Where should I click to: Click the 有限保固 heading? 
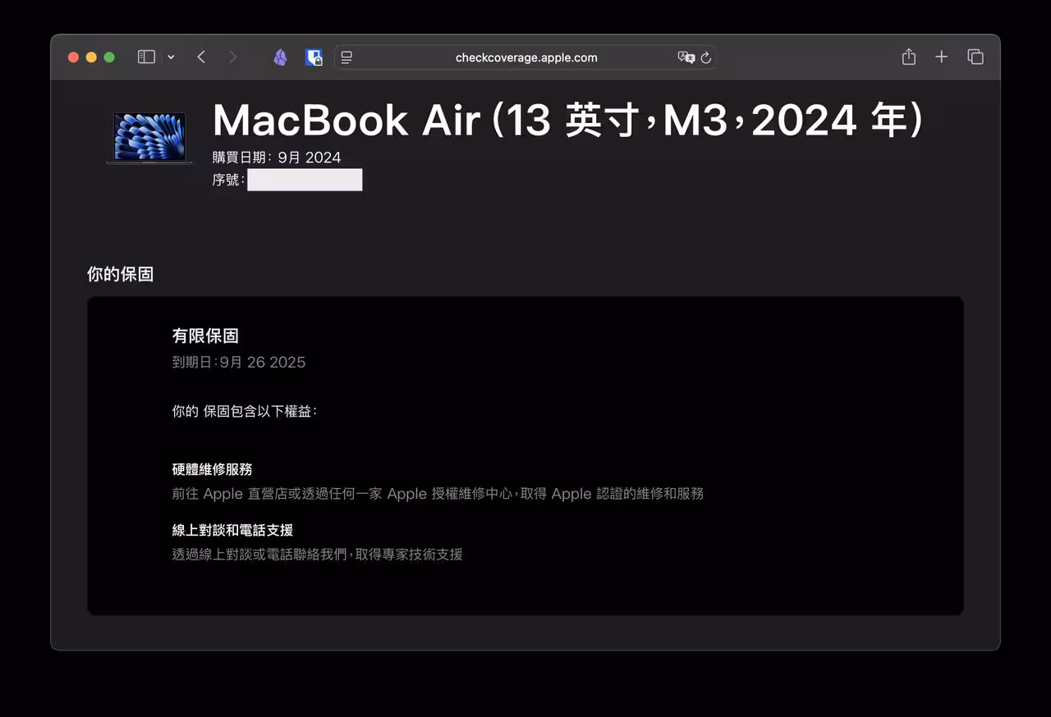click(x=205, y=336)
